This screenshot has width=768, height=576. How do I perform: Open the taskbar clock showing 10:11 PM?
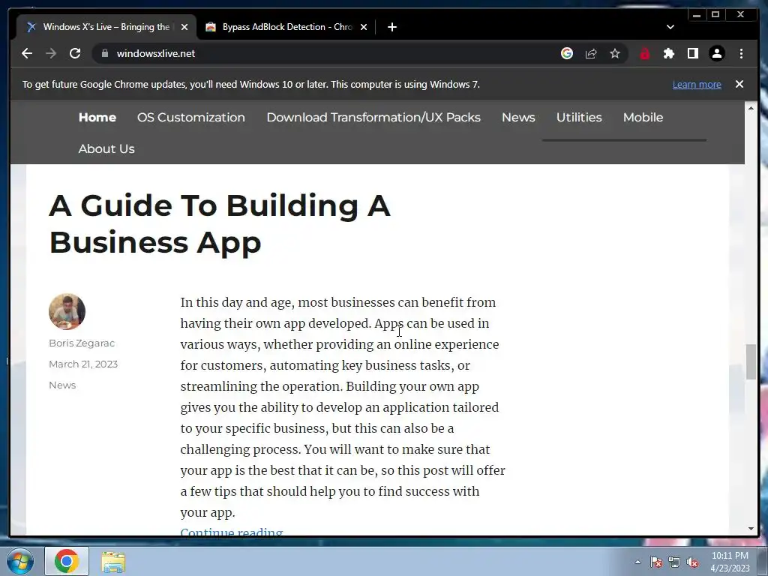pos(730,562)
